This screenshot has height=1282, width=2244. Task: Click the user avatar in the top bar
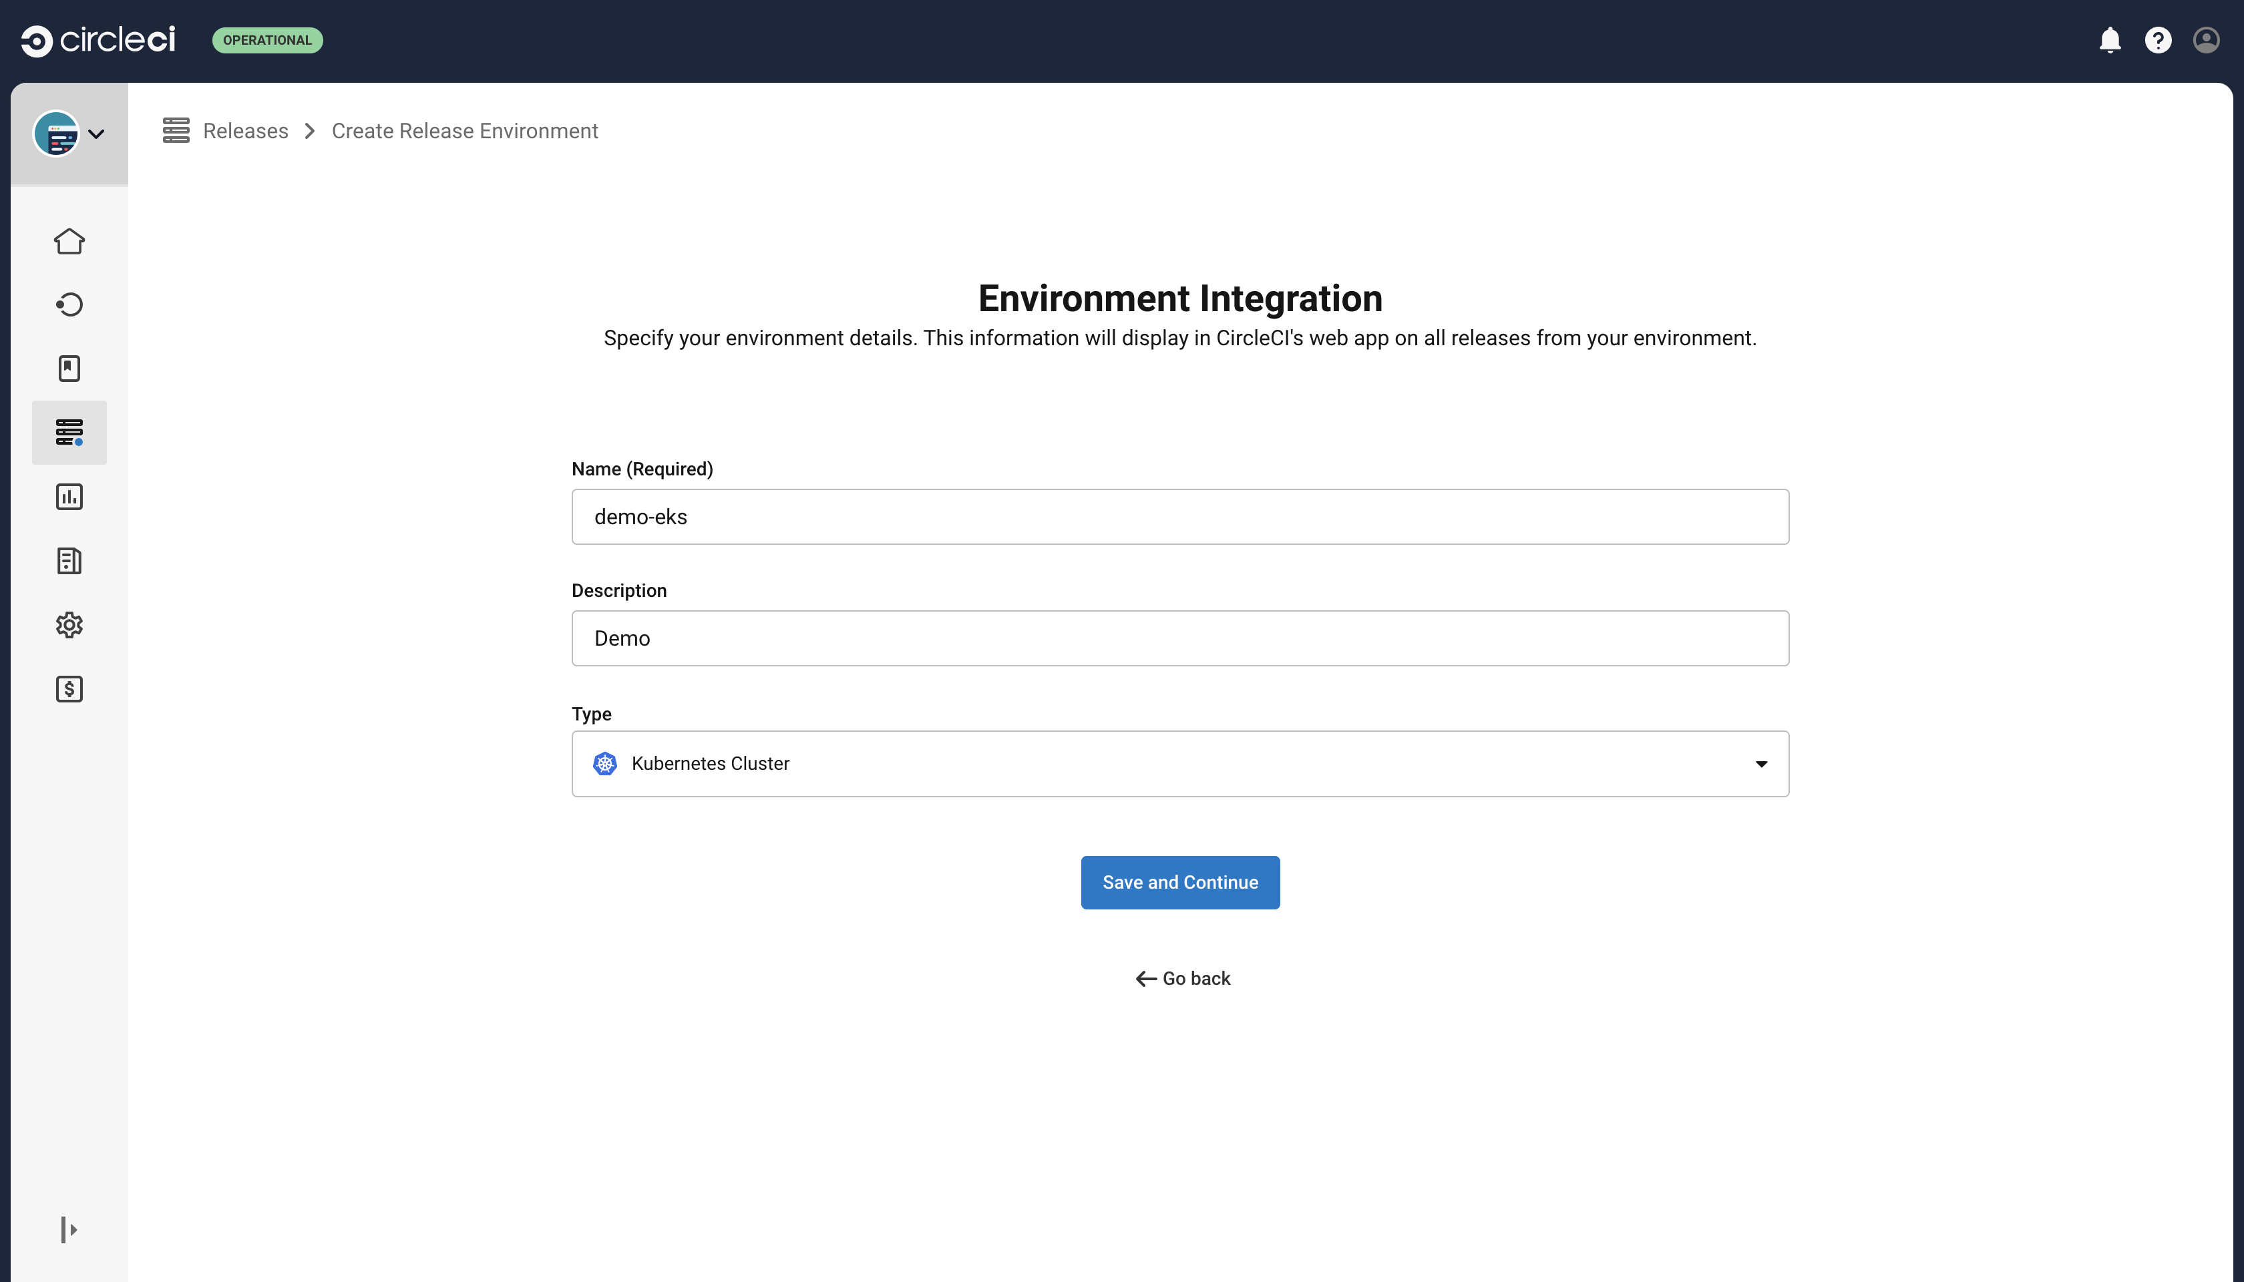coord(2205,39)
